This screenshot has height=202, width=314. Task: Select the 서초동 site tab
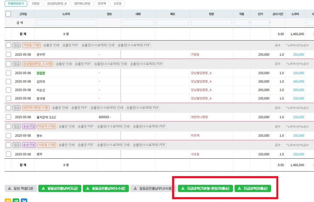(117, 4)
